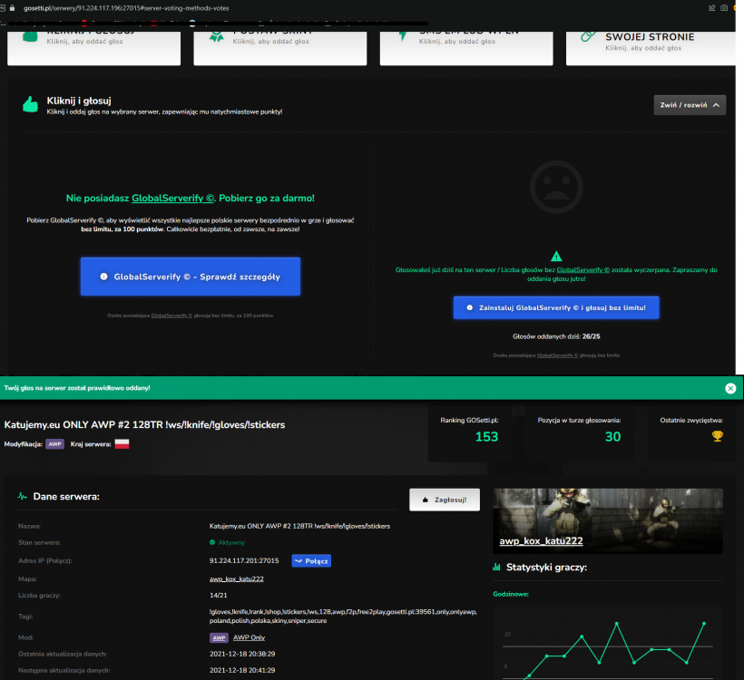Click the server tags text starting with '!gloves'
The image size is (744, 680).
[x=343, y=616]
